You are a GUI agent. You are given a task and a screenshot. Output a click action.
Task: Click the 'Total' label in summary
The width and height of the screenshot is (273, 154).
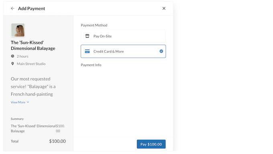14,141
